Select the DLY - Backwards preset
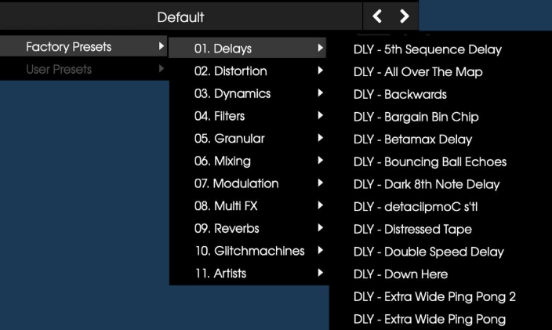This screenshot has width=552, height=330. pyautogui.click(x=400, y=94)
